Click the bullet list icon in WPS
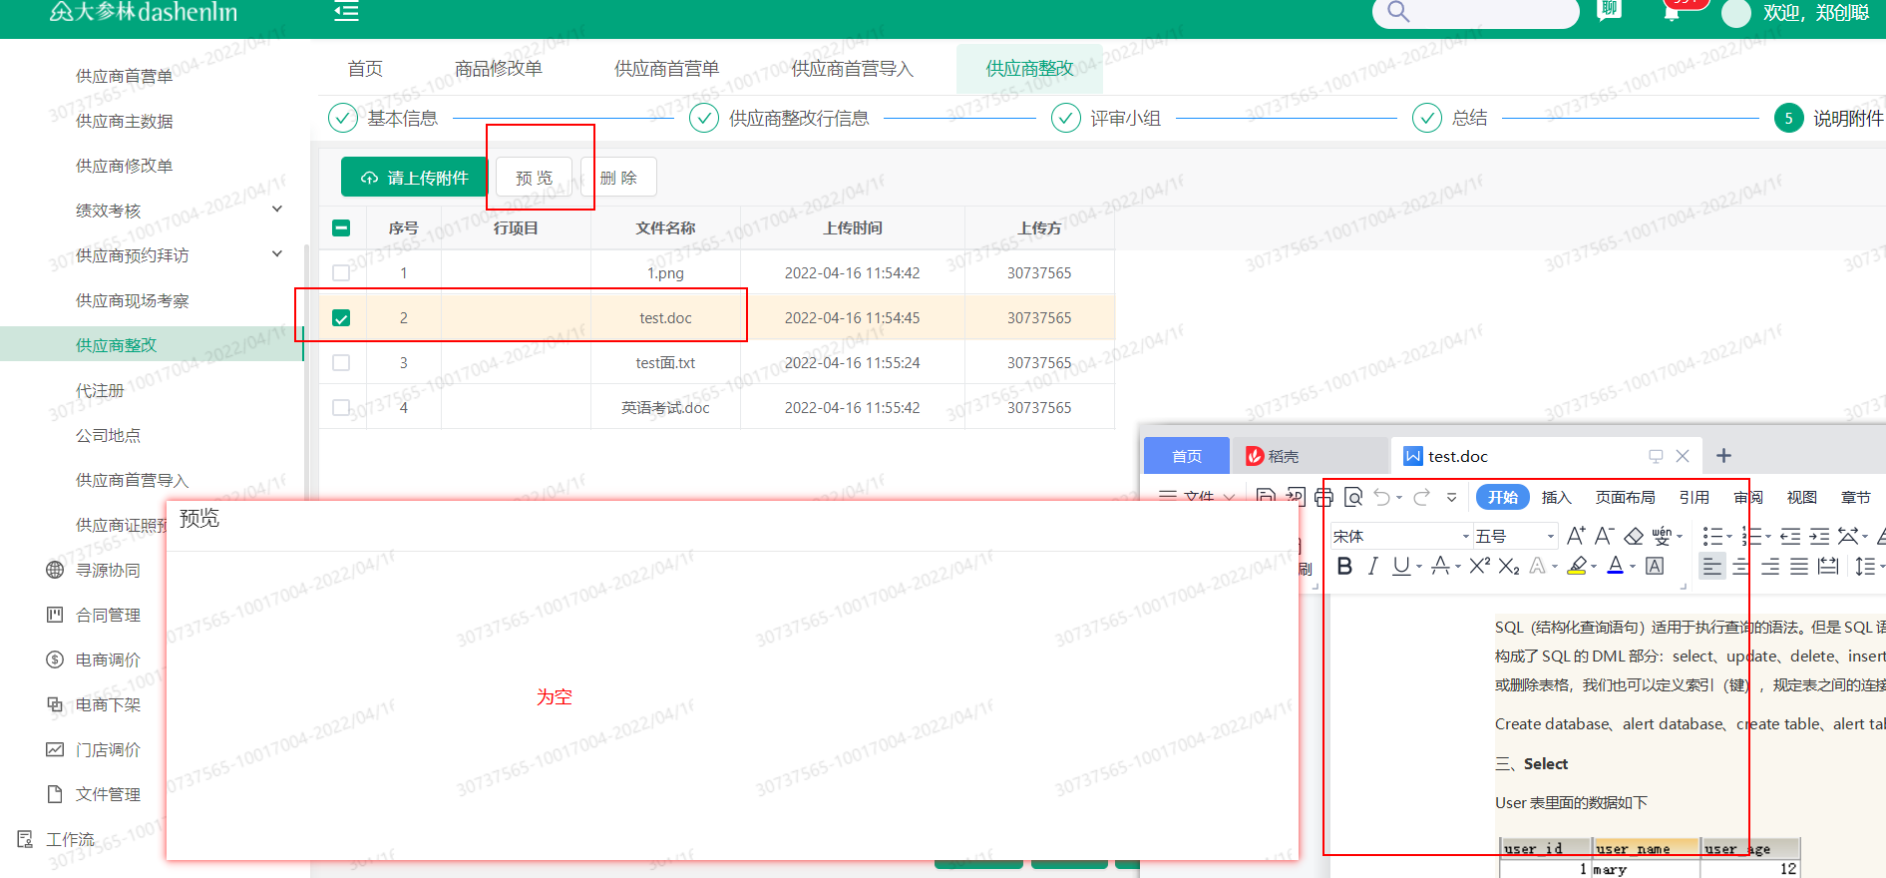 [x=1711, y=536]
